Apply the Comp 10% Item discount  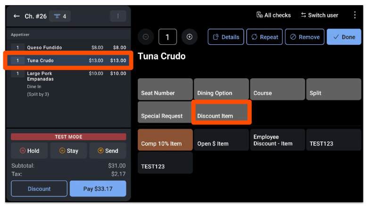[165, 140]
